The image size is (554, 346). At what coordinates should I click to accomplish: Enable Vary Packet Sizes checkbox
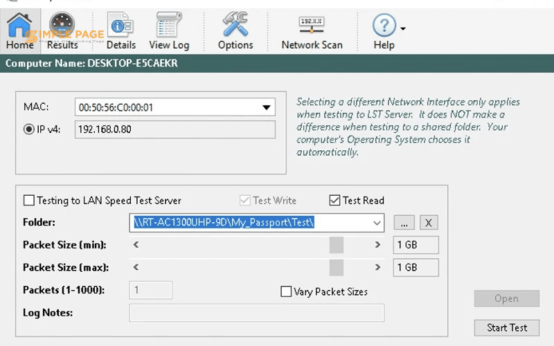coord(286,291)
